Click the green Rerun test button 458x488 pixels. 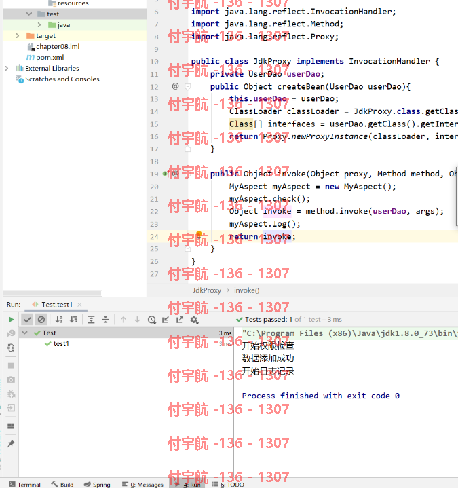[11, 319]
